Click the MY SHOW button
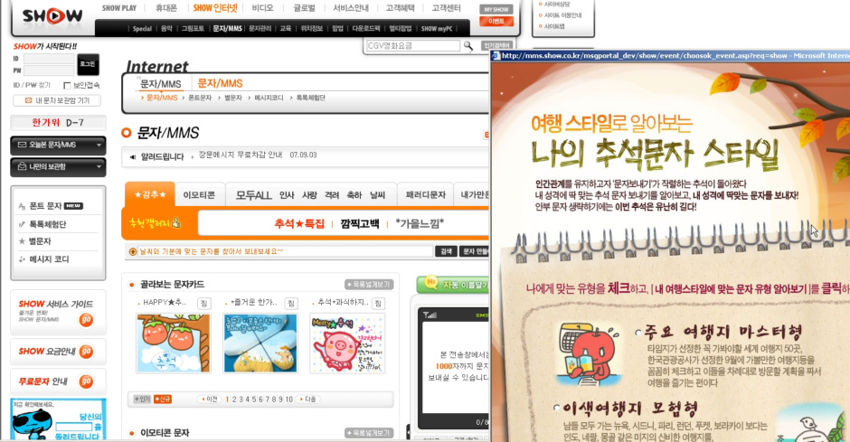This screenshot has width=850, height=442. (x=496, y=9)
